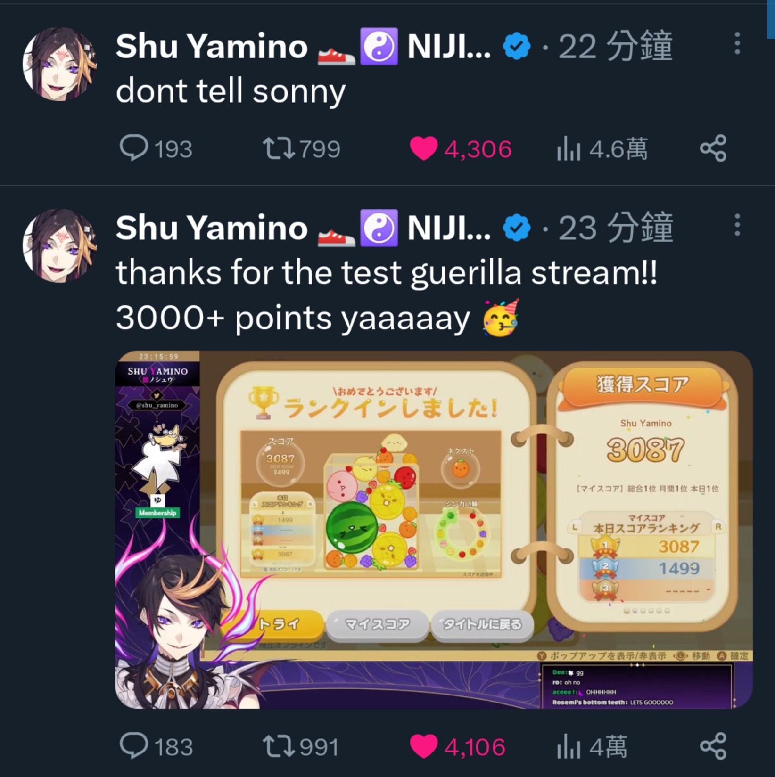Open Shu Yamino's avatar on the first tweet

pyautogui.click(x=60, y=64)
